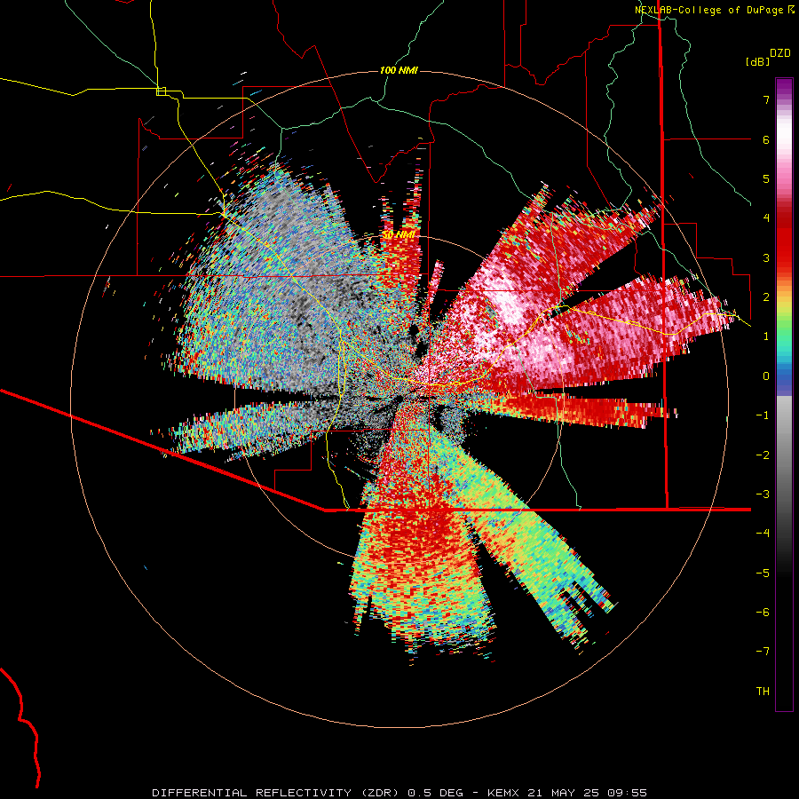
Task: Select the 5 dB scale value
Action: 766,178
